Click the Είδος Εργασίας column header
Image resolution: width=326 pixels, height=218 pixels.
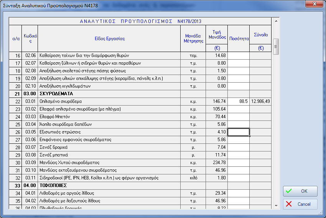point(109,39)
